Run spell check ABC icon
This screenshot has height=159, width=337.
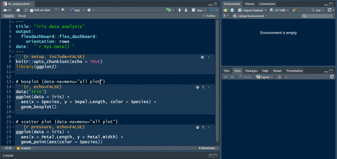coord(57,10)
